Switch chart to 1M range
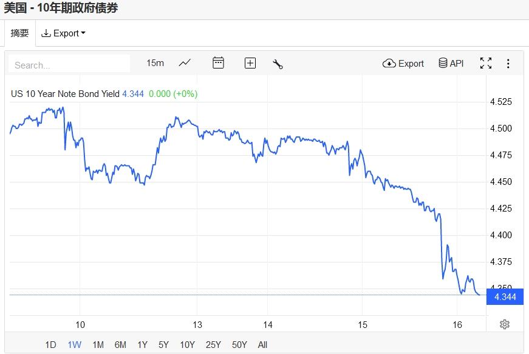 98,345
